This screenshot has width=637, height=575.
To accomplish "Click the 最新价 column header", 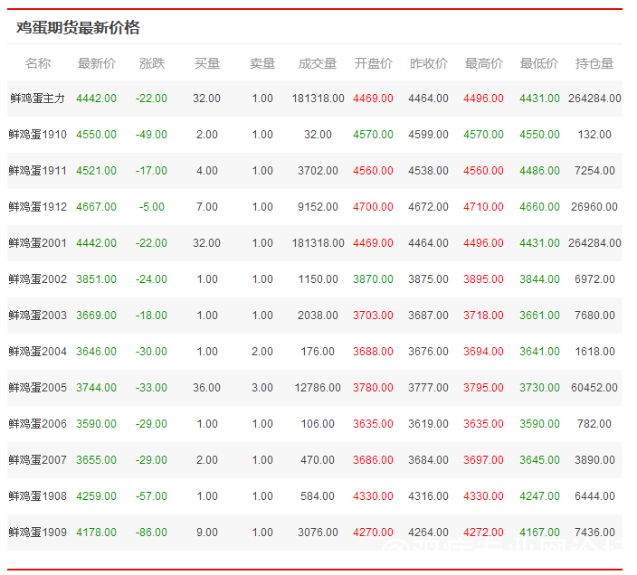I will 97,63.
